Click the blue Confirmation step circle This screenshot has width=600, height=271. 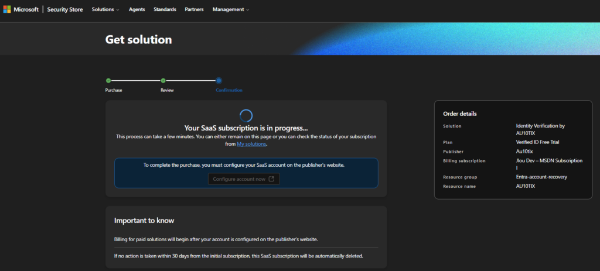(x=219, y=80)
